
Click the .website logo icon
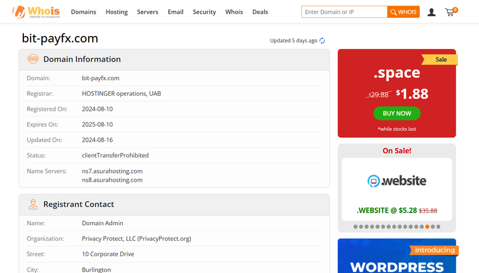click(x=373, y=181)
